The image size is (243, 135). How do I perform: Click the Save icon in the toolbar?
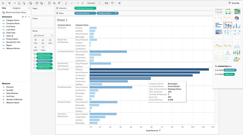(x=19, y=3)
